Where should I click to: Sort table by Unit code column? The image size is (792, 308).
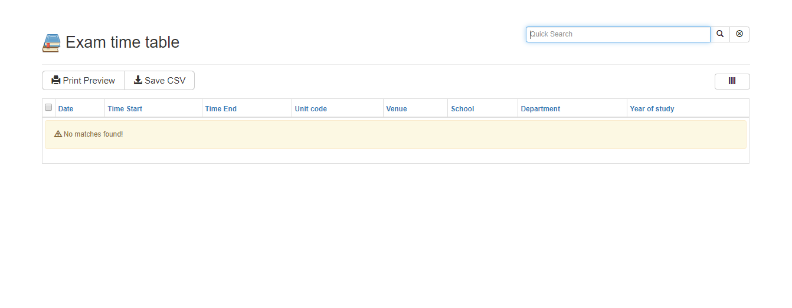coord(311,109)
